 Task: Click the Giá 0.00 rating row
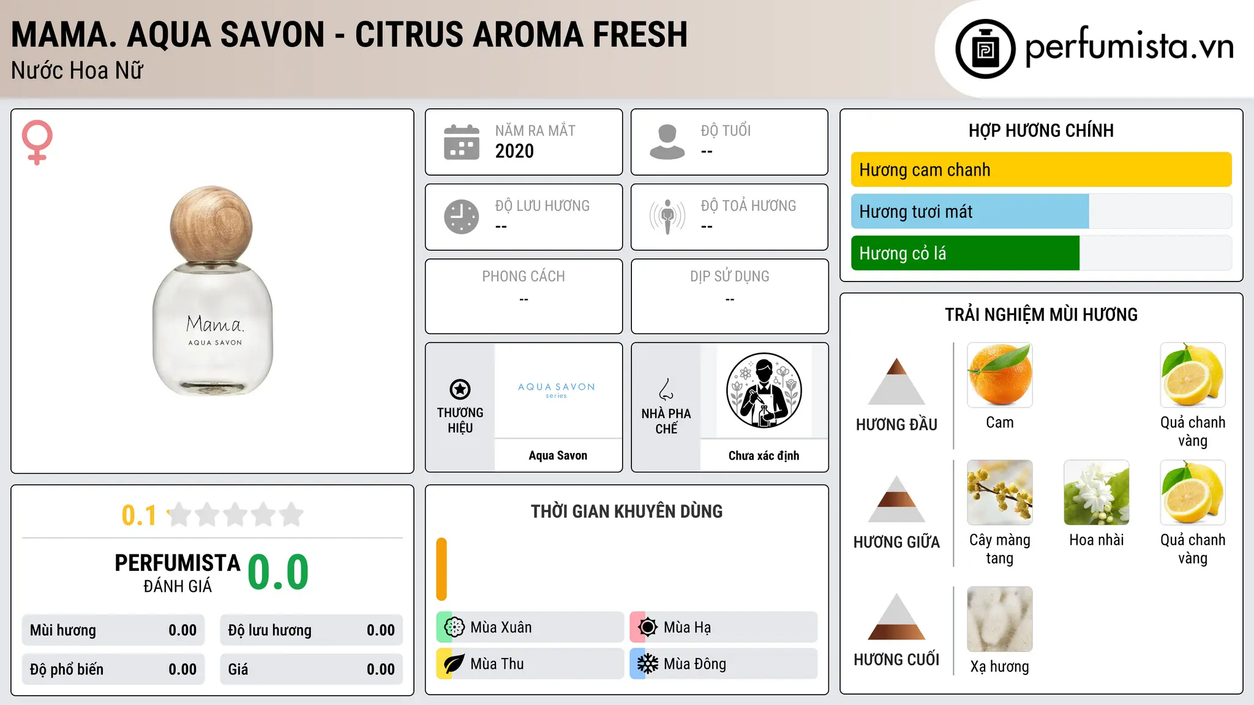point(311,670)
